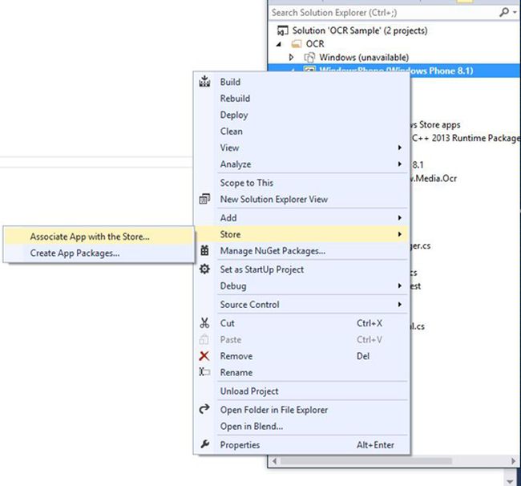The height and width of the screenshot is (486, 521).
Task: Click the 'C++ 2013 Runtime Package' reference
Action: click(466, 138)
